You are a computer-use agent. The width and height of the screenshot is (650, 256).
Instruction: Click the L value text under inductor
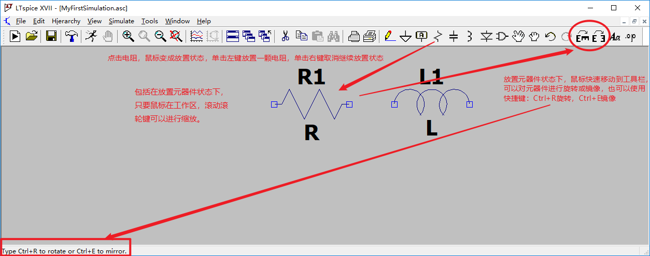[x=432, y=128]
